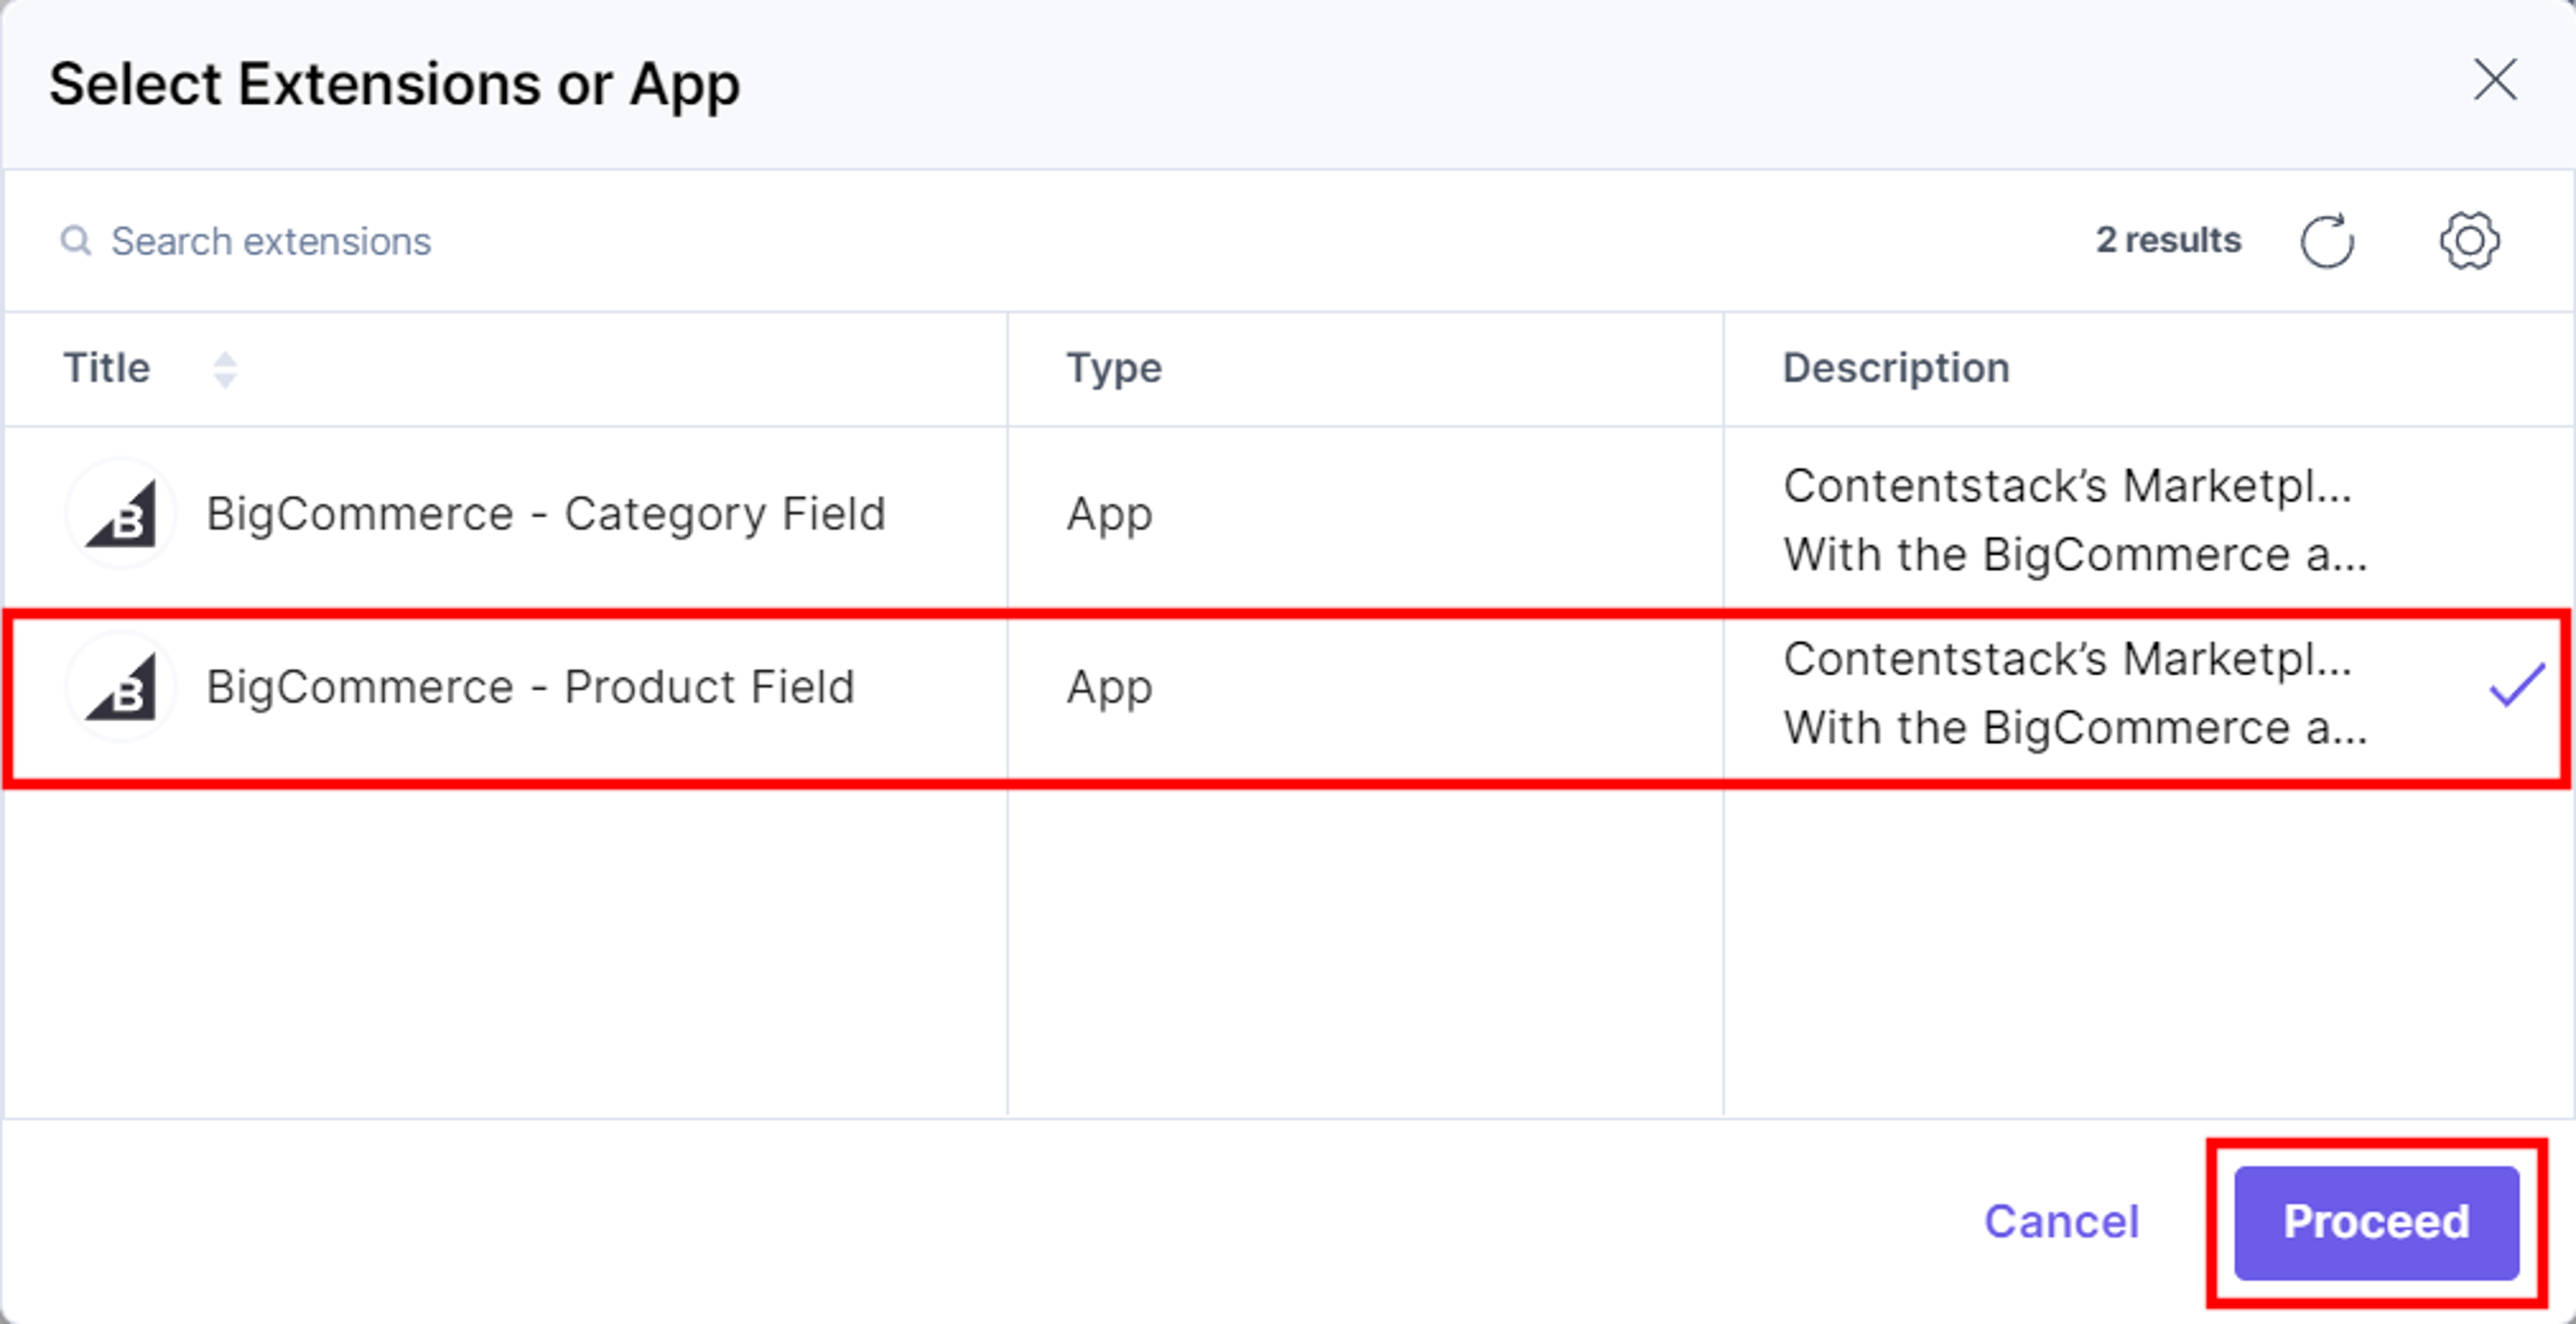Click the Type column header
This screenshot has height=1324, width=2576.
click(x=1114, y=368)
